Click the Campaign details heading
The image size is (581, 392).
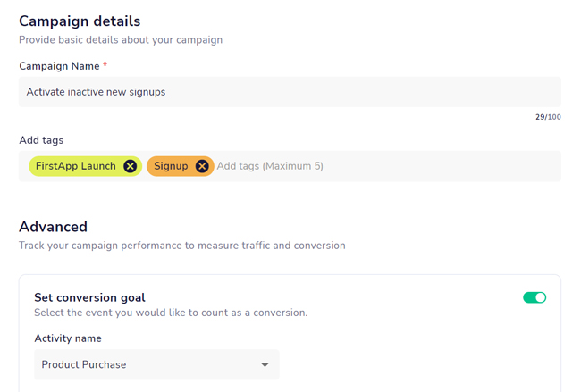tap(80, 21)
